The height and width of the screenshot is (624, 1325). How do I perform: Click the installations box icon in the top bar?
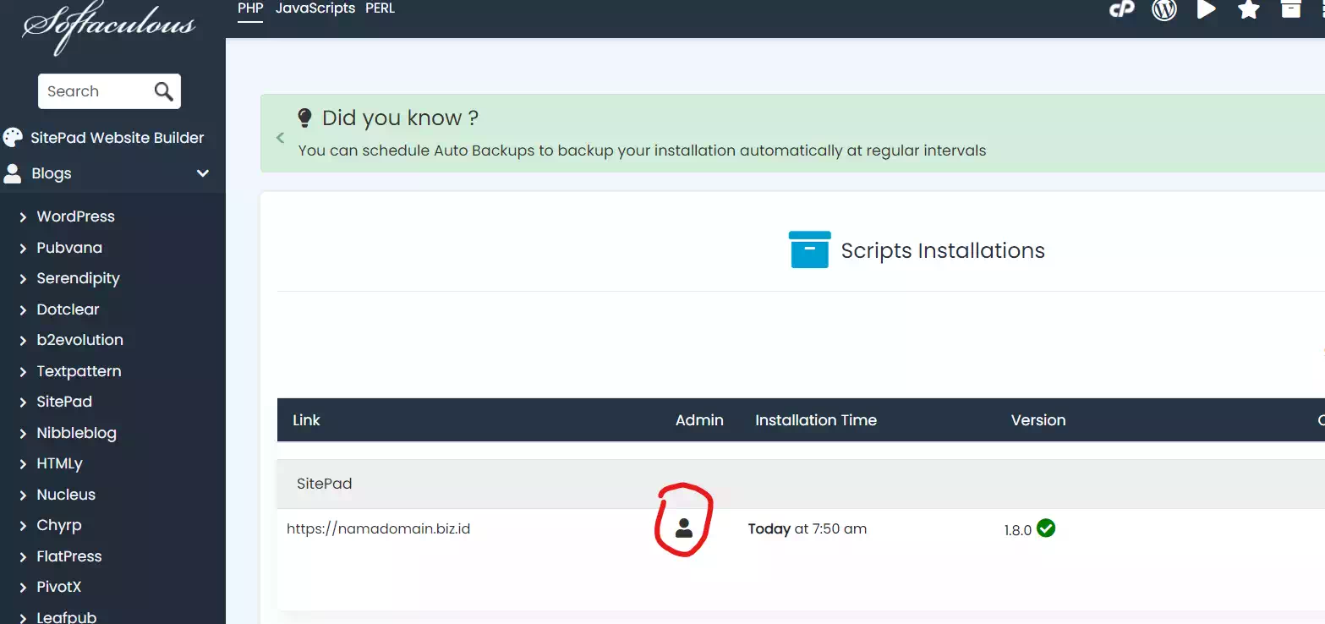click(x=1290, y=9)
